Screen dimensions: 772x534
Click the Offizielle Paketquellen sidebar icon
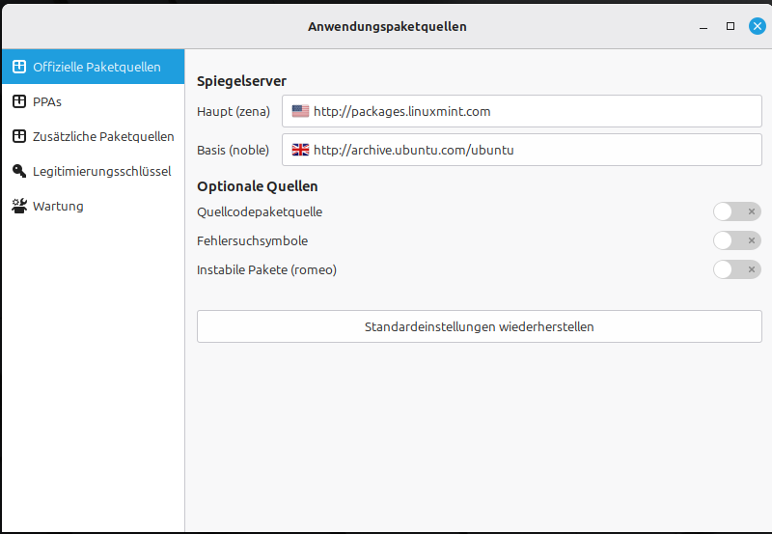pos(19,68)
